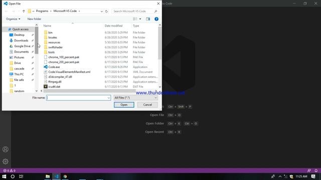The image size is (321, 180).
Task: Click the Cancel button
Action: (x=147, y=104)
